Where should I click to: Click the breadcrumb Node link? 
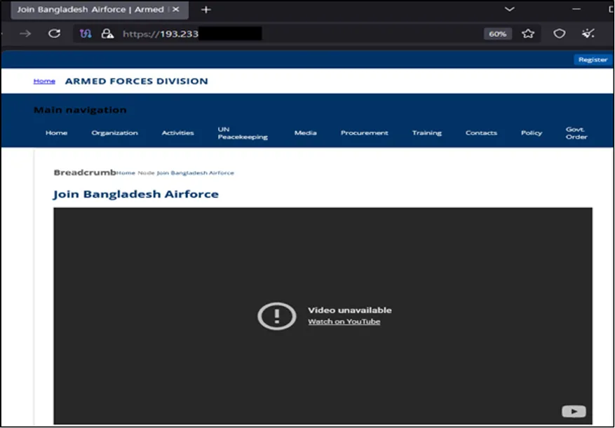tap(146, 173)
